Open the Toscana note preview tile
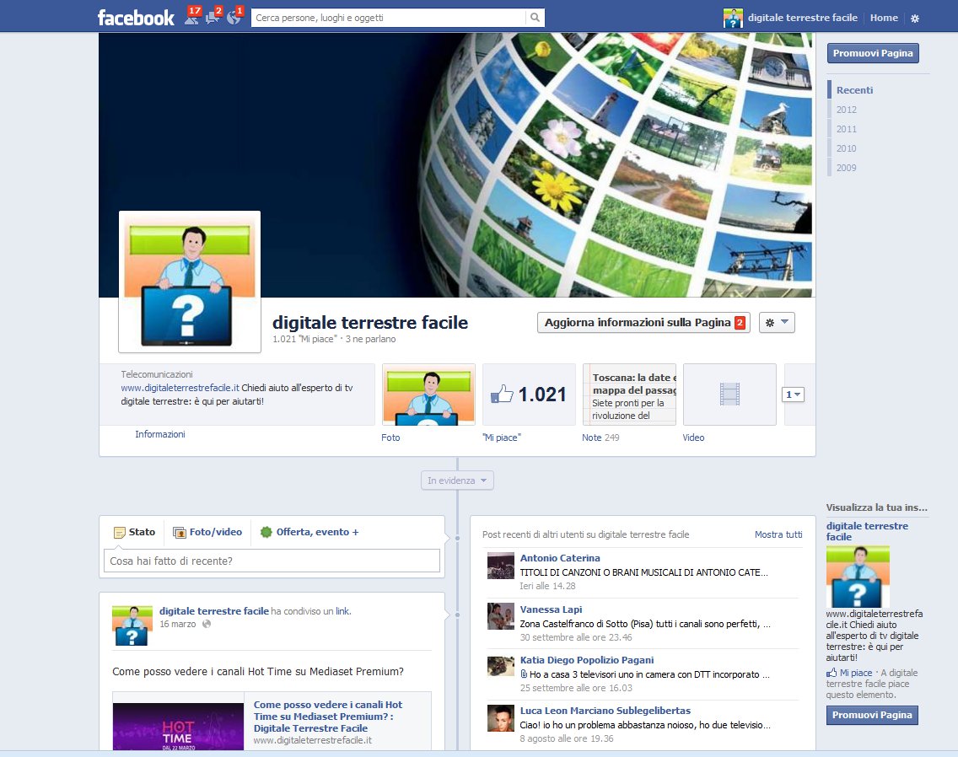Viewport: 958px width, 757px height. pyautogui.click(x=629, y=394)
